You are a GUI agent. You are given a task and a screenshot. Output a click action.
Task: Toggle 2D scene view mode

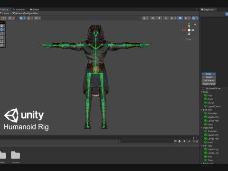click(x=152, y=18)
